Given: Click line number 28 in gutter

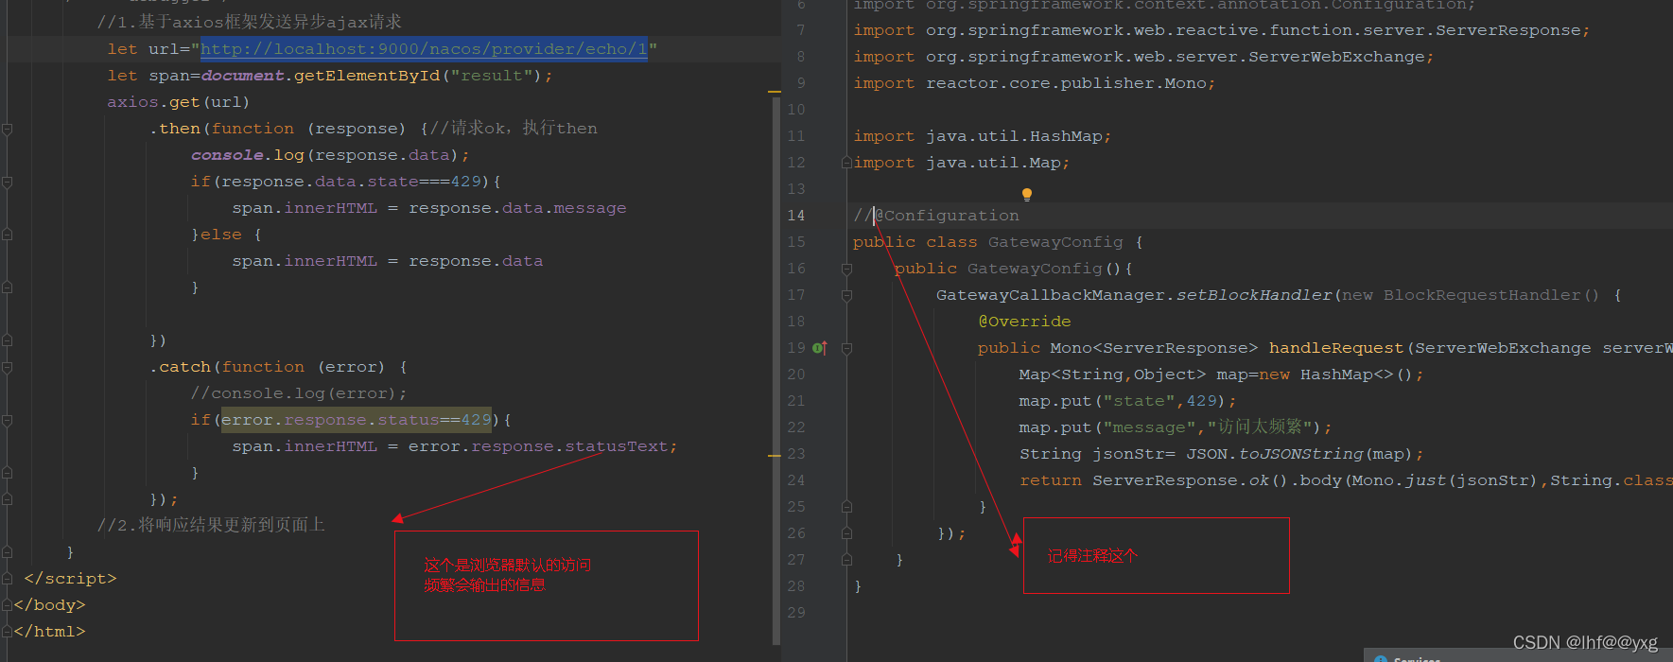Looking at the screenshot, I should coord(796,586).
